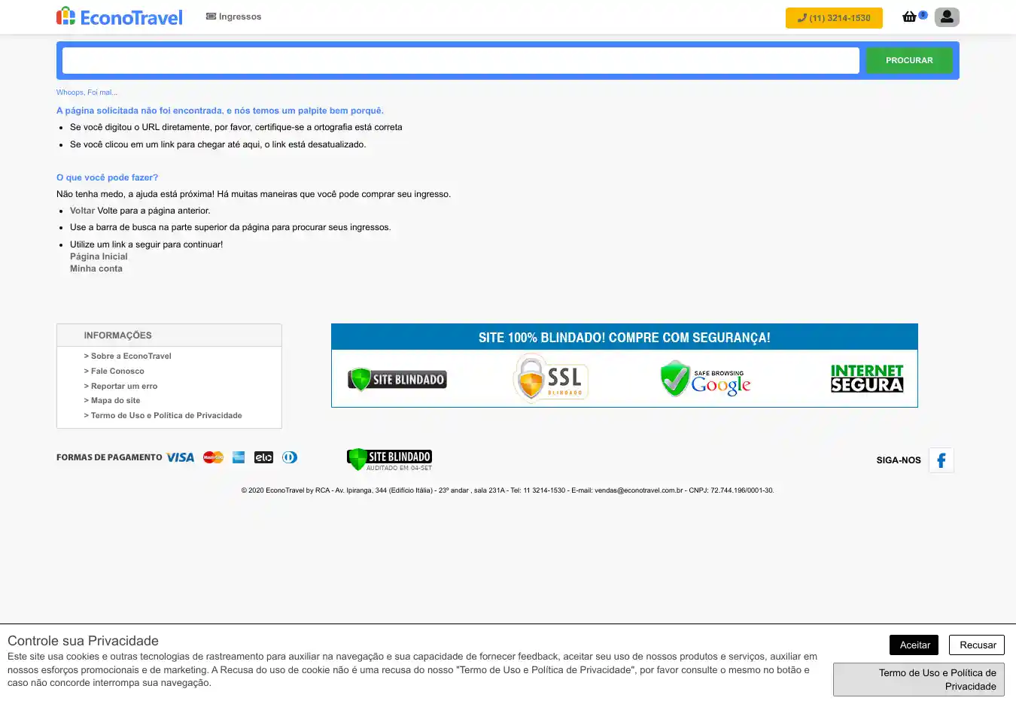Click the Google Safe Browsing badge
Image resolution: width=1016 pixels, height=707 pixels.
706,378
